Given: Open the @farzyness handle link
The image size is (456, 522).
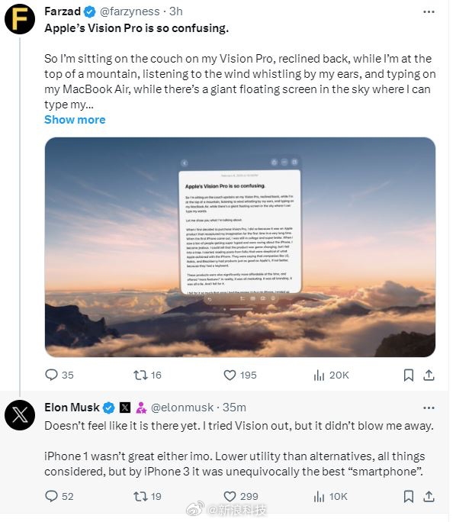Looking at the screenshot, I should point(130,11).
